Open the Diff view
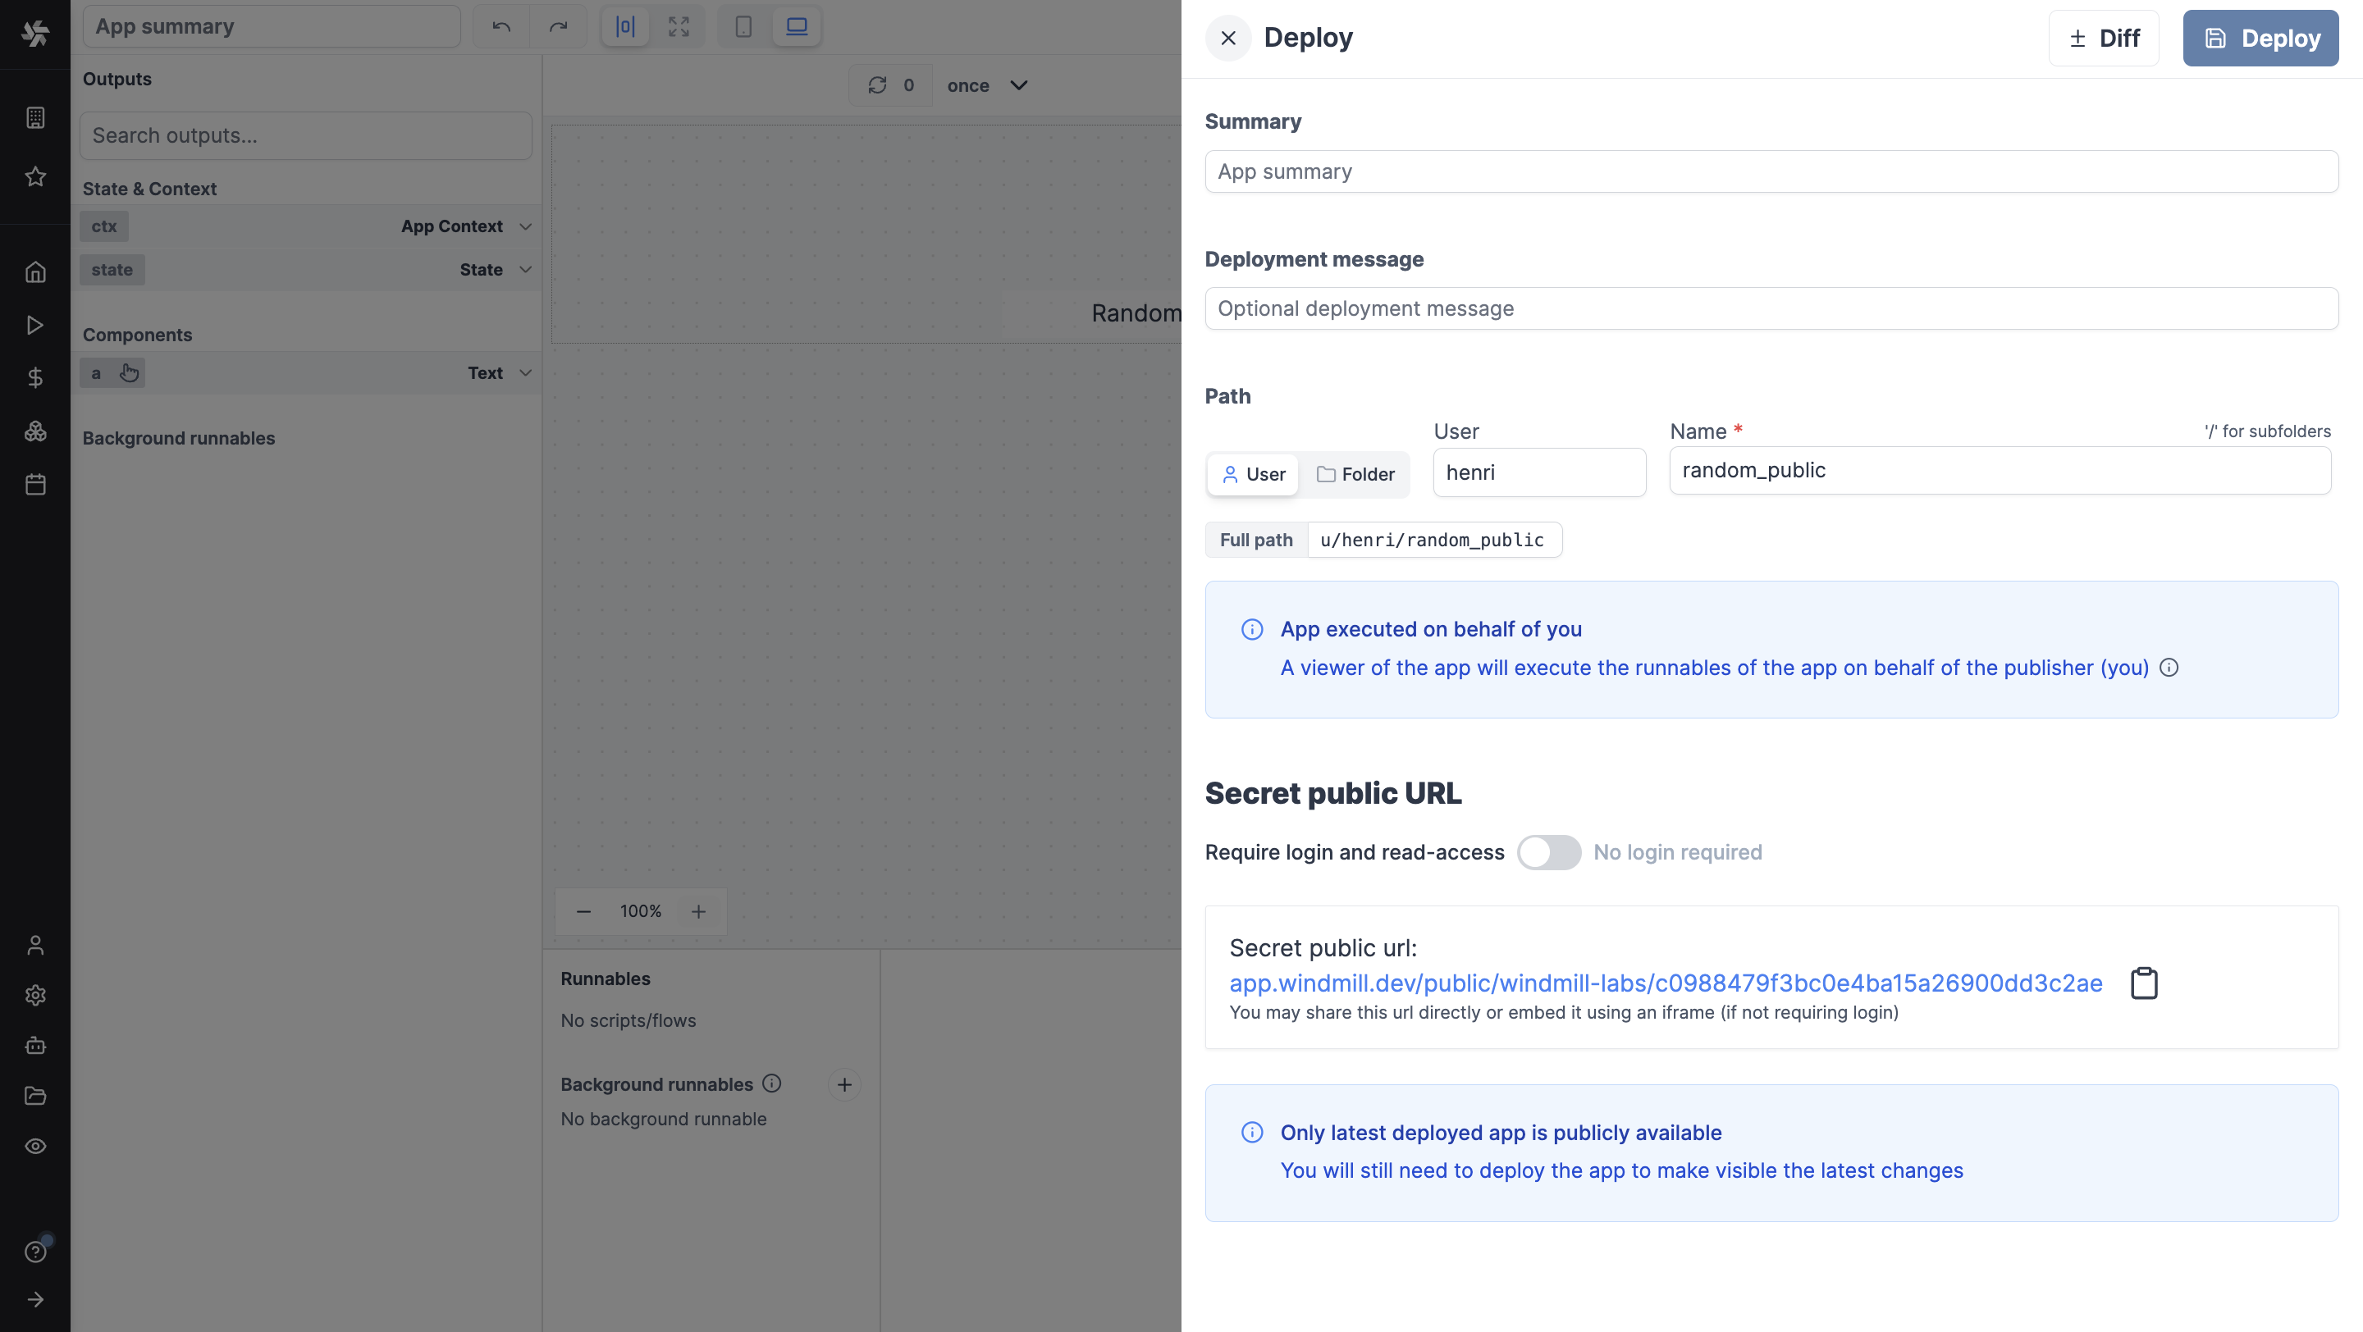2363x1332 pixels. click(2104, 38)
